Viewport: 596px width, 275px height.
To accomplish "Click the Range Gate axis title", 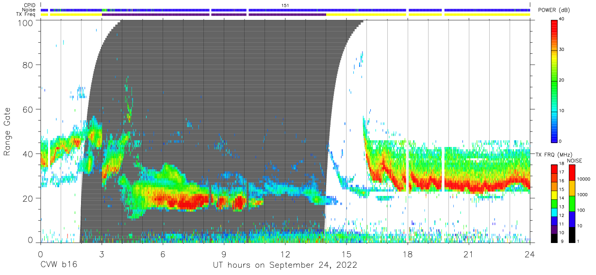I will tap(7, 131).
